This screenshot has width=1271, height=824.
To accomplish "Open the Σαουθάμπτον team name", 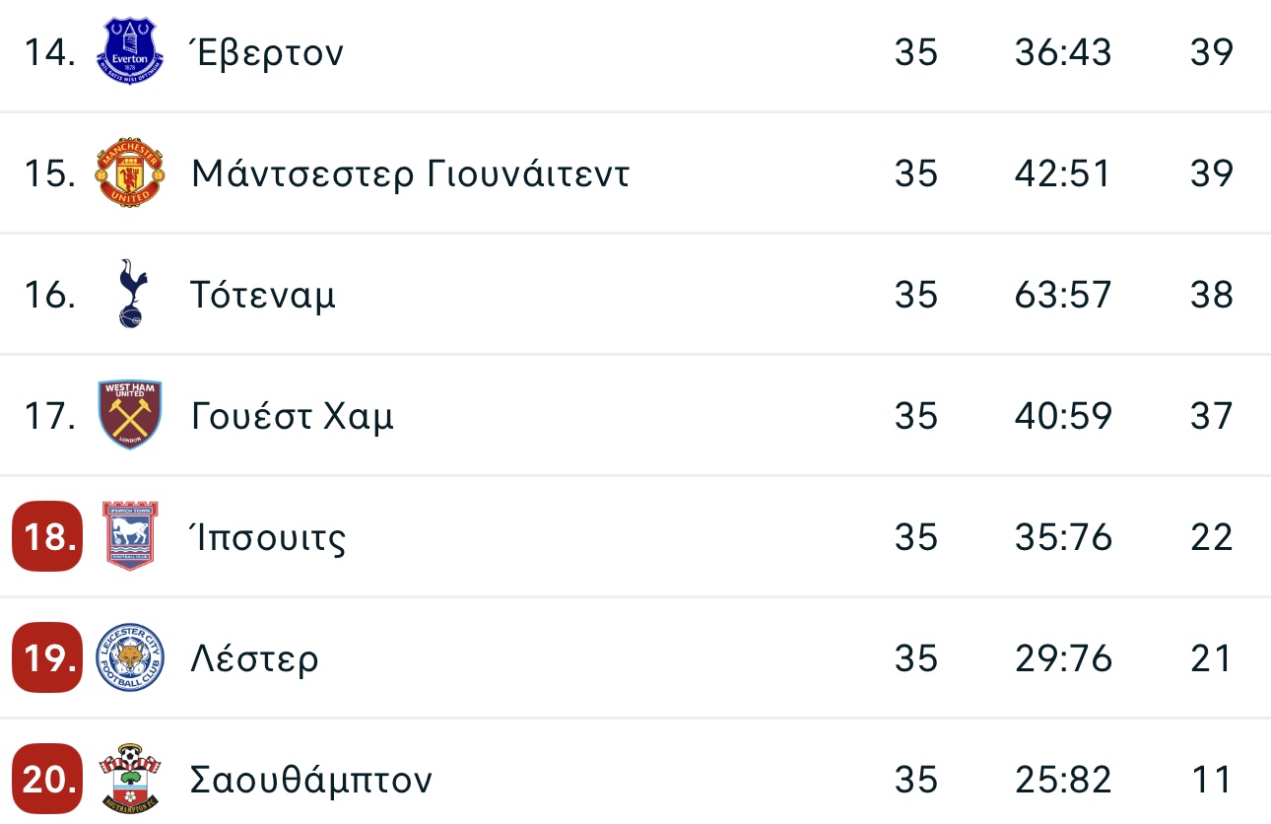I will click(311, 780).
